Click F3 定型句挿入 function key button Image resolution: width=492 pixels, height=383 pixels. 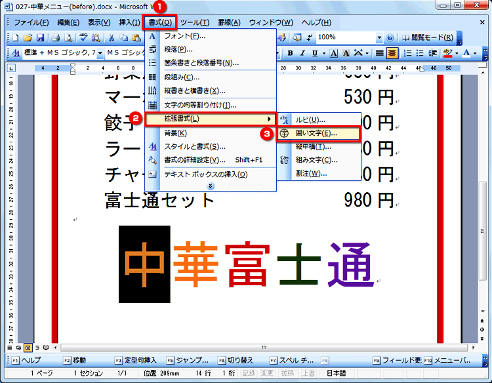pyautogui.click(x=136, y=361)
